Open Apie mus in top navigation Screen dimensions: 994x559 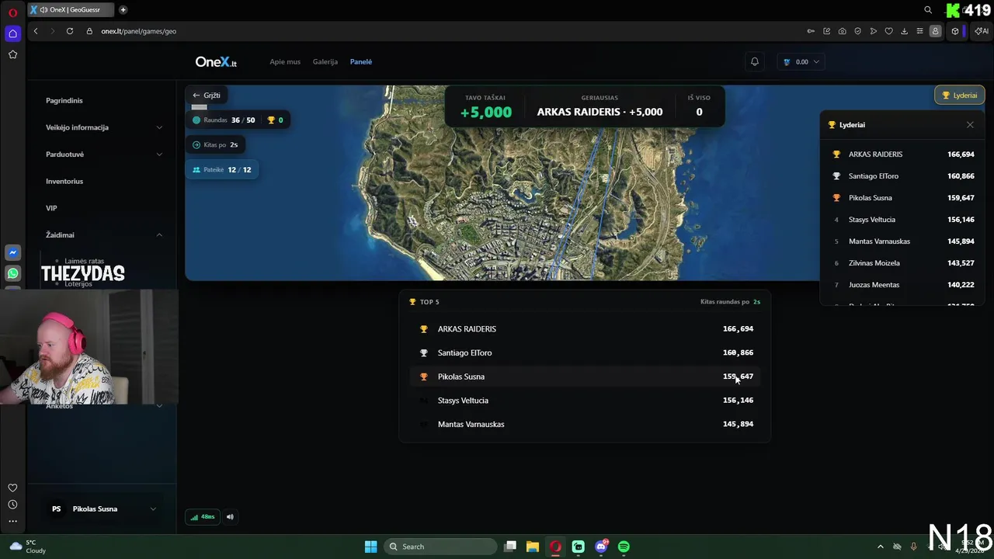285,61
